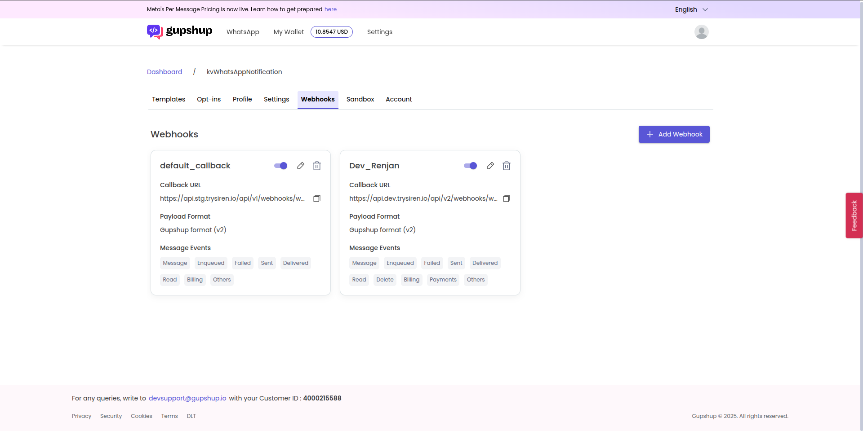Edit the Dev_Renjan webhook
The height and width of the screenshot is (431, 863).
click(x=490, y=166)
